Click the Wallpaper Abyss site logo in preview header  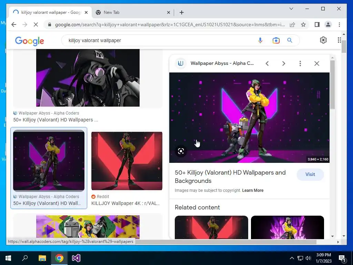(181, 63)
